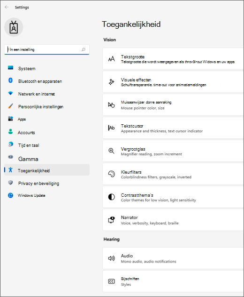
Task: Click the Systeem monitor icon
Action: tap(11, 68)
